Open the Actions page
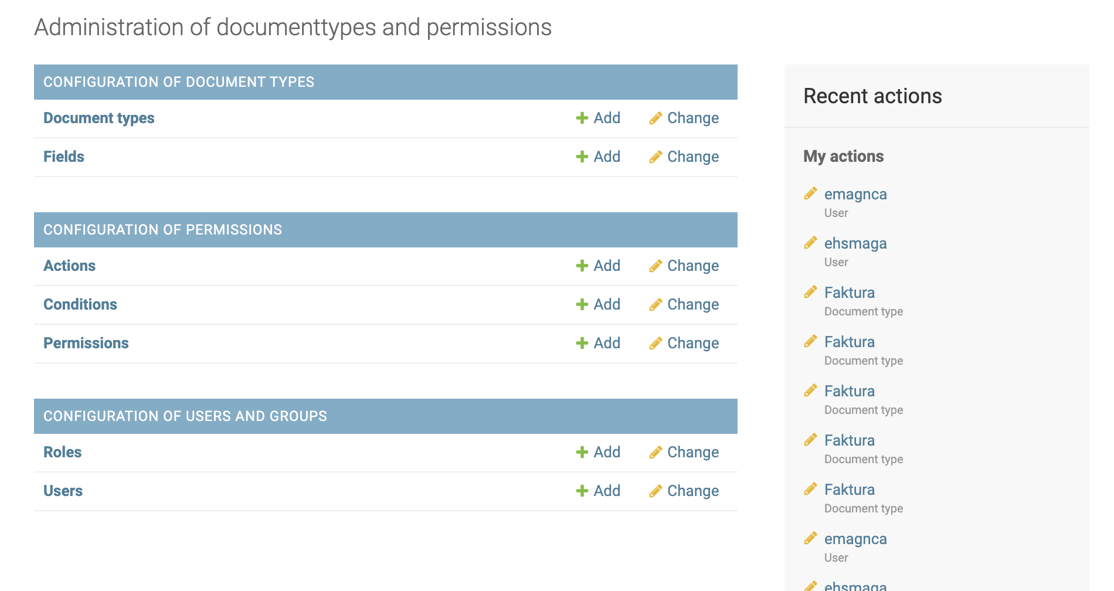This screenshot has width=1114, height=591. click(x=69, y=266)
